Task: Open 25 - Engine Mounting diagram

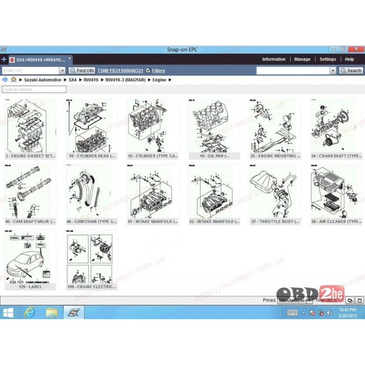Action: coord(275,130)
